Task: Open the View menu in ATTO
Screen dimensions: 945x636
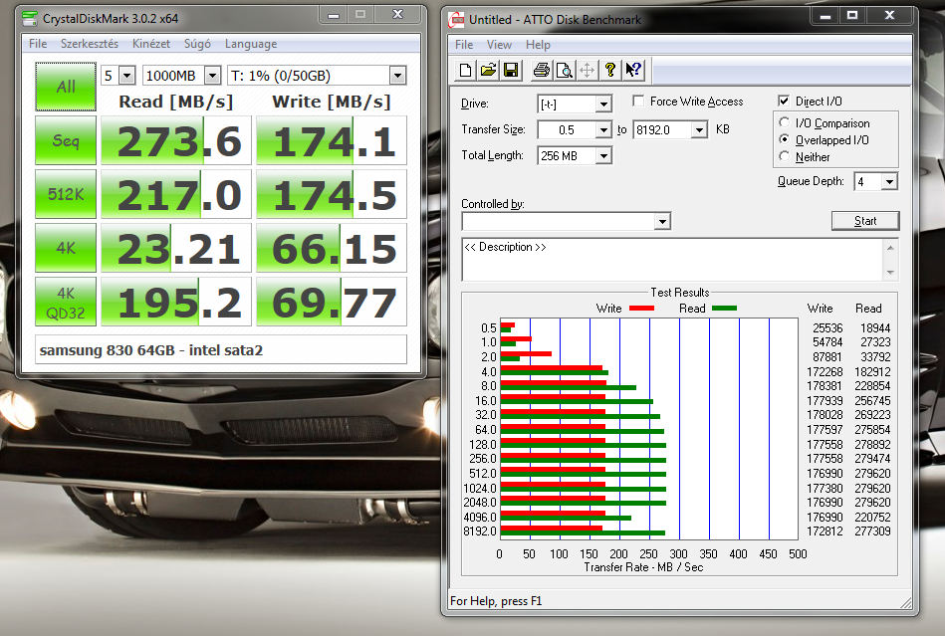Action: coord(499,45)
